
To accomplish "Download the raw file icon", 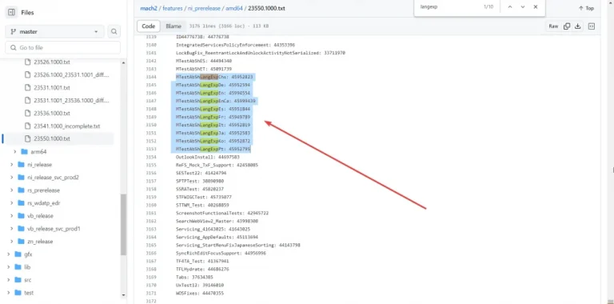I will (577, 26).
